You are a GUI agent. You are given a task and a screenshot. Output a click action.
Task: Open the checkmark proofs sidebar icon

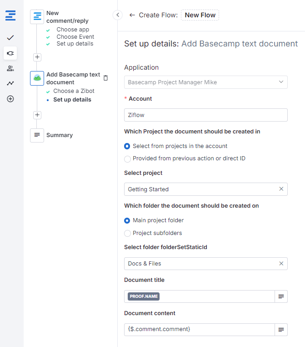pyautogui.click(x=10, y=37)
